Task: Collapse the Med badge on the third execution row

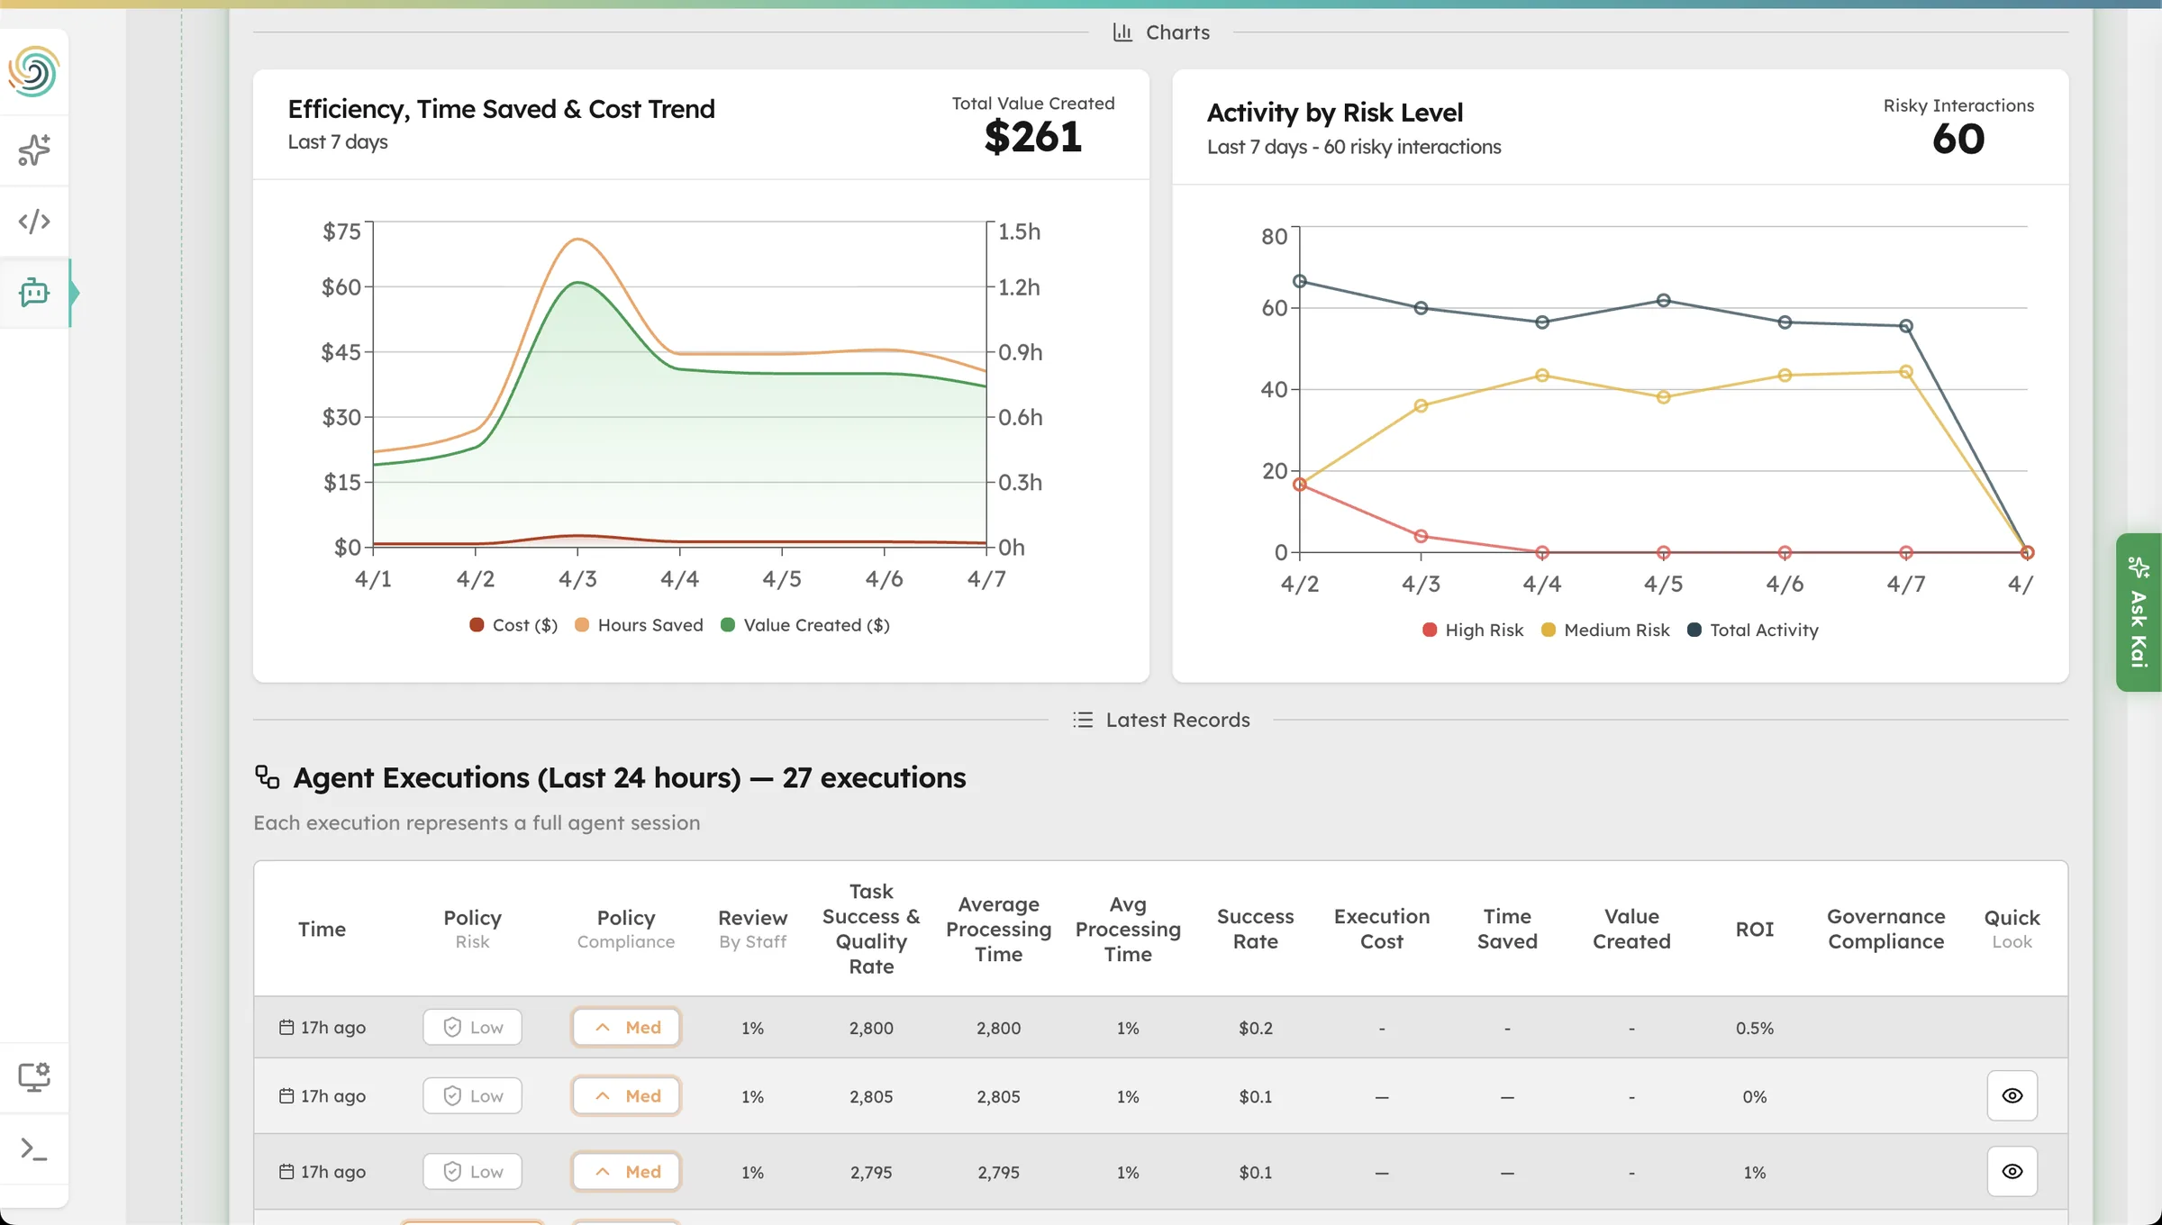Action: click(625, 1171)
